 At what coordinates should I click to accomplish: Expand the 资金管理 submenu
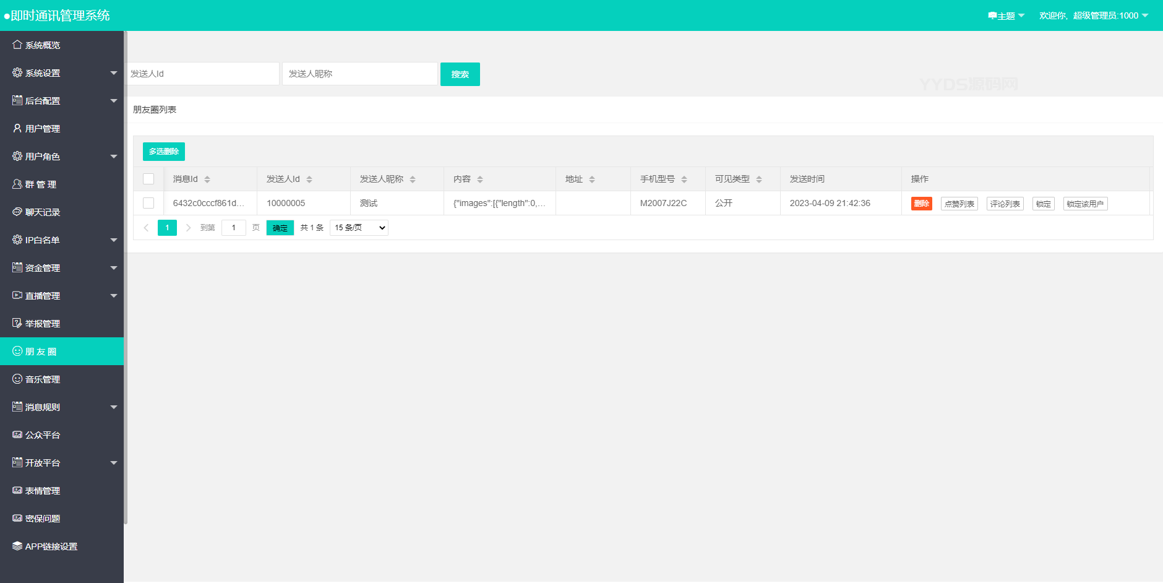pyautogui.click(x=62, y=267)
